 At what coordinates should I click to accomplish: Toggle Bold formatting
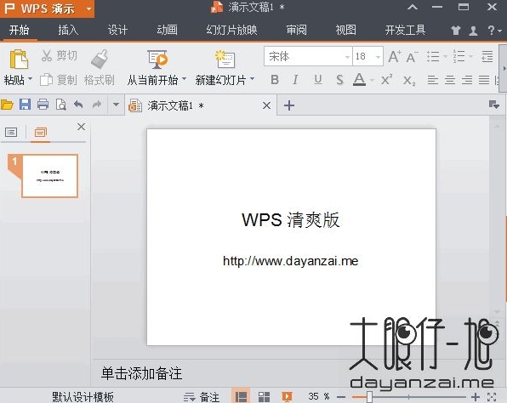click(275, 80)
